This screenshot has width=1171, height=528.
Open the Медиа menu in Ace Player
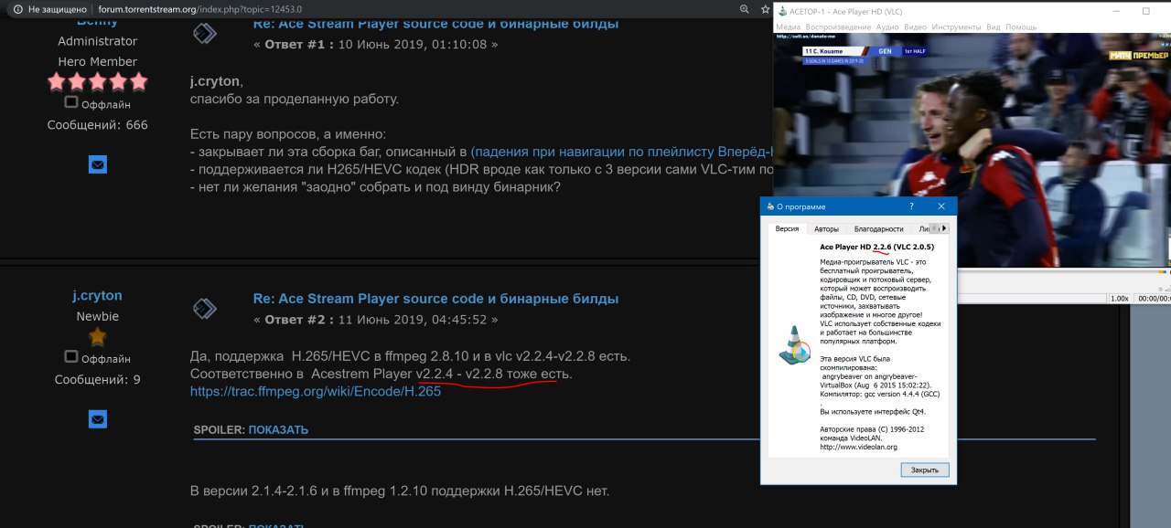(x=788, y=26)
